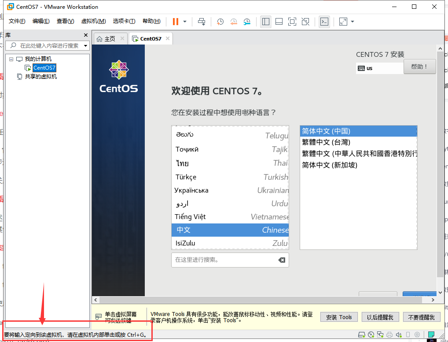
Task: Select Telugu in the language list
Action: [230, 135]
